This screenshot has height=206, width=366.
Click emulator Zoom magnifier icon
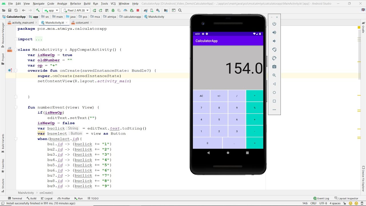click(274, 75)
